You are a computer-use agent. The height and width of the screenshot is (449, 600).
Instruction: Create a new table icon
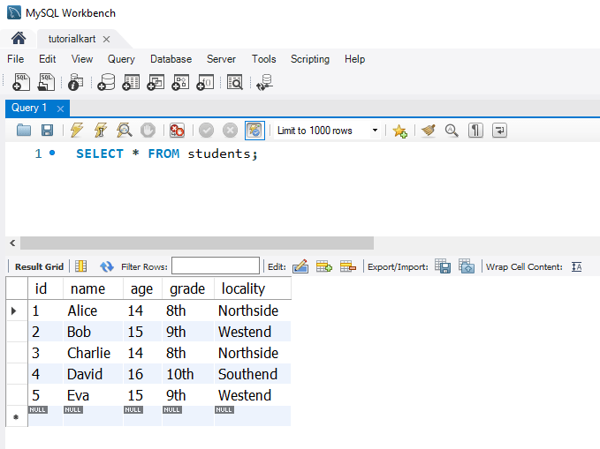point(131,82)
